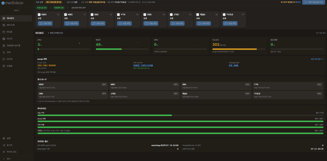Image resolution: width=327 pixels, height=161 pixels.
Task: Click the CPU usage progress bar
Action: [64, 49]
